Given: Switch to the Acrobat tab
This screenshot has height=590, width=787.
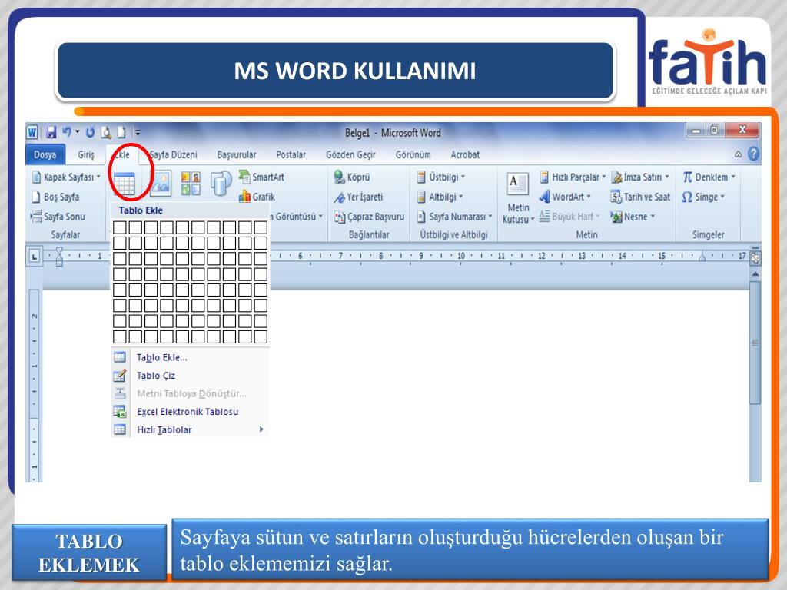Looking at the screenshot, I should 465,154.
